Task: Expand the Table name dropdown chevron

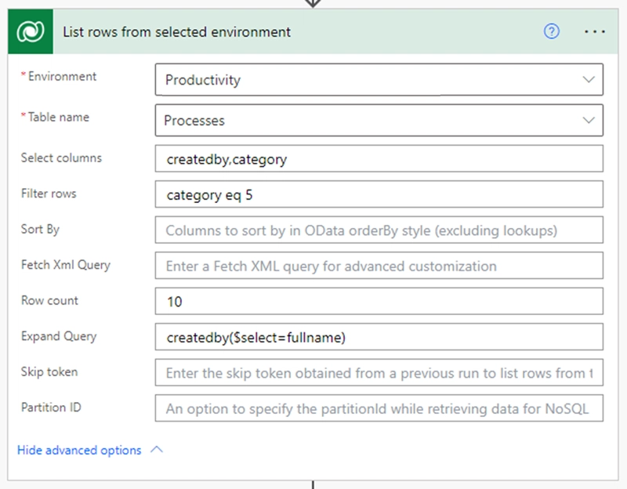Action: (x=589, y=121)
